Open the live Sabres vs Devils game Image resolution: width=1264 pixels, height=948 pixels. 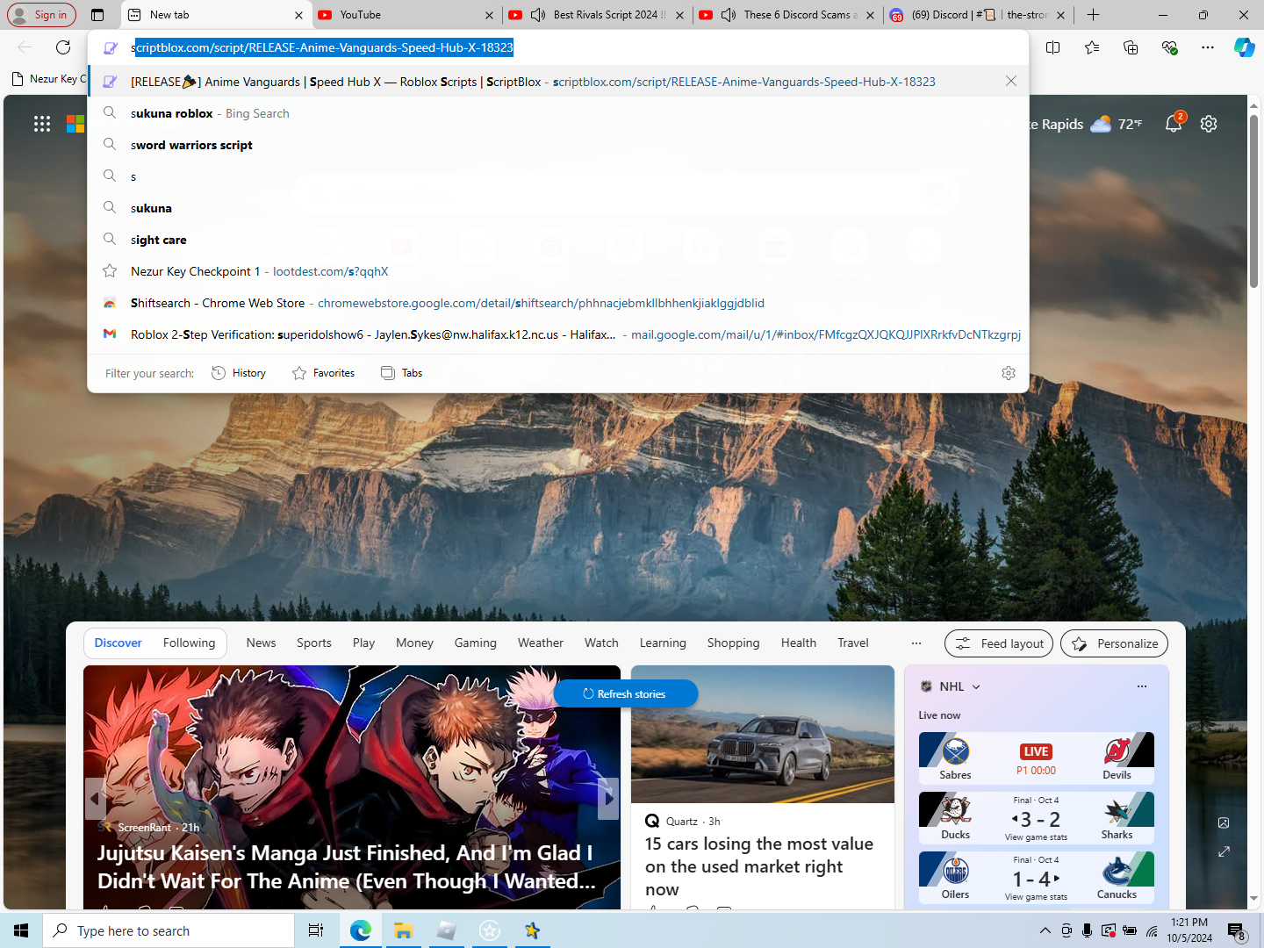pos(1036,758)
